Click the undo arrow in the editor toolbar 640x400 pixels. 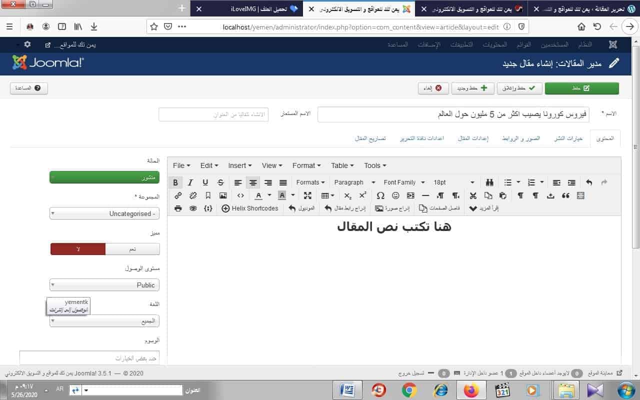(589, 182)
